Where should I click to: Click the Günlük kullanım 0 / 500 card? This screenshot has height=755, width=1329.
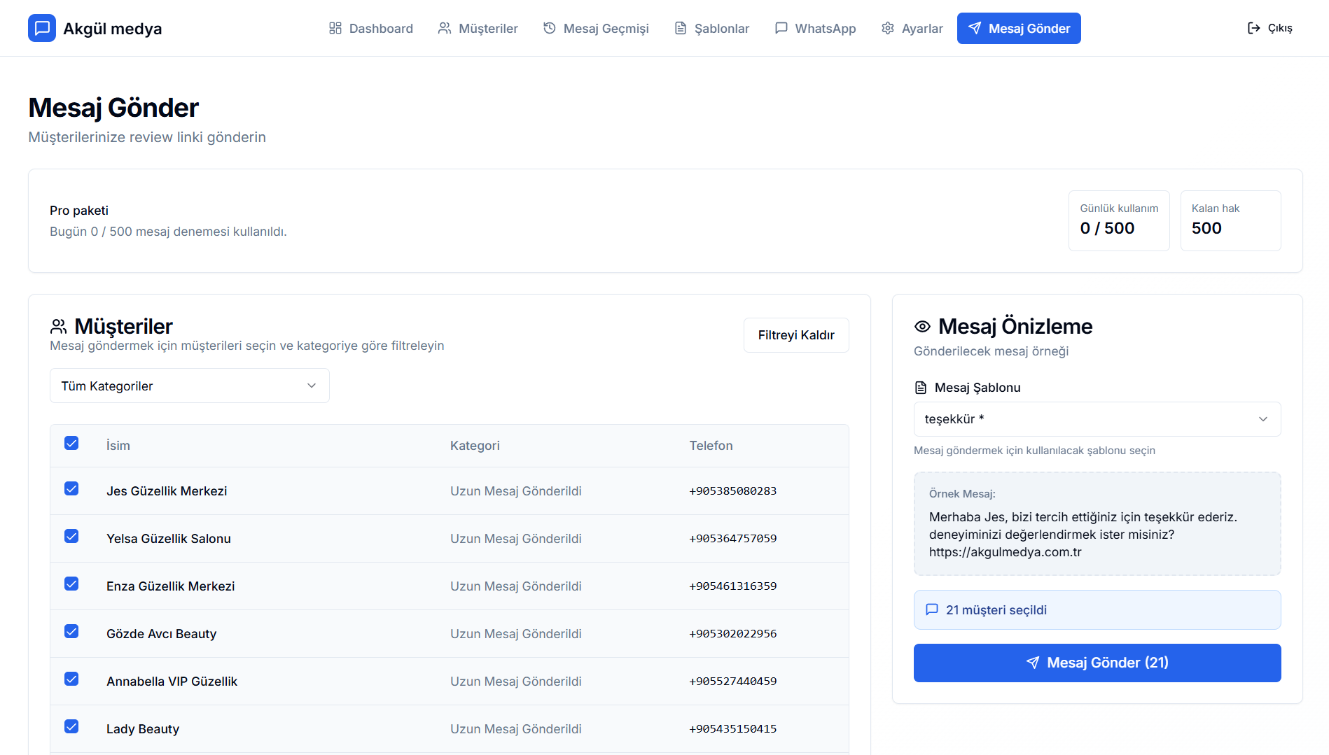pyautogui.click(x=1119, y=220)
